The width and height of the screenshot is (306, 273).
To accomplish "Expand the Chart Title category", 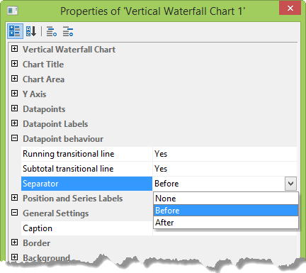I will 14,64.
